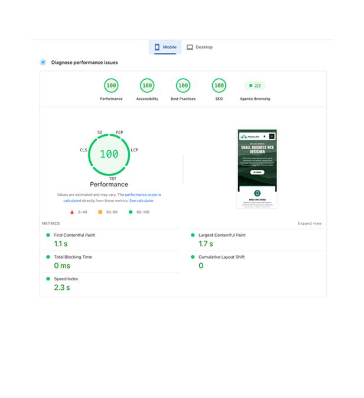Click the 1.7 s value
Screen dimensions: 364x398
click(206, 244)
